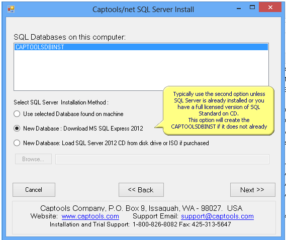286x240 pixels.
Task: Open the www.captools.com website link
Action: (x=90, y=216)
